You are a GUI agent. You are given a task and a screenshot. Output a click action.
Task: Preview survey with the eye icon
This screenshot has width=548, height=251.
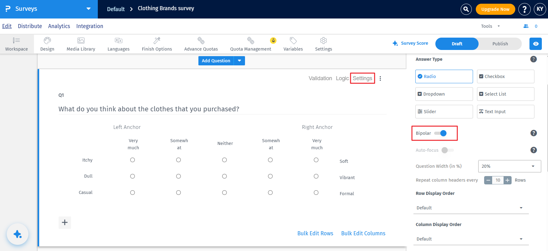pyautogui.click(x=536, y=44)
